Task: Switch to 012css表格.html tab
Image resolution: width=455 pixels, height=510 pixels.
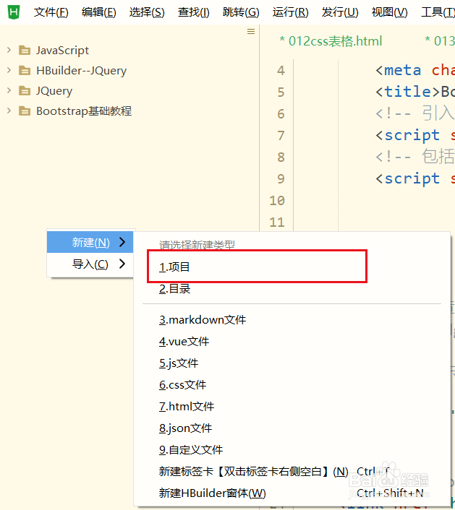Action: [331, 41]
